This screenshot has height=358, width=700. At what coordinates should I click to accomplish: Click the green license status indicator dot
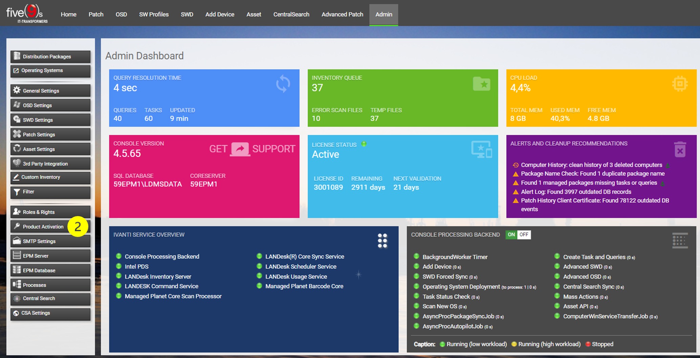pyautogui.click(x=364, y=144)
